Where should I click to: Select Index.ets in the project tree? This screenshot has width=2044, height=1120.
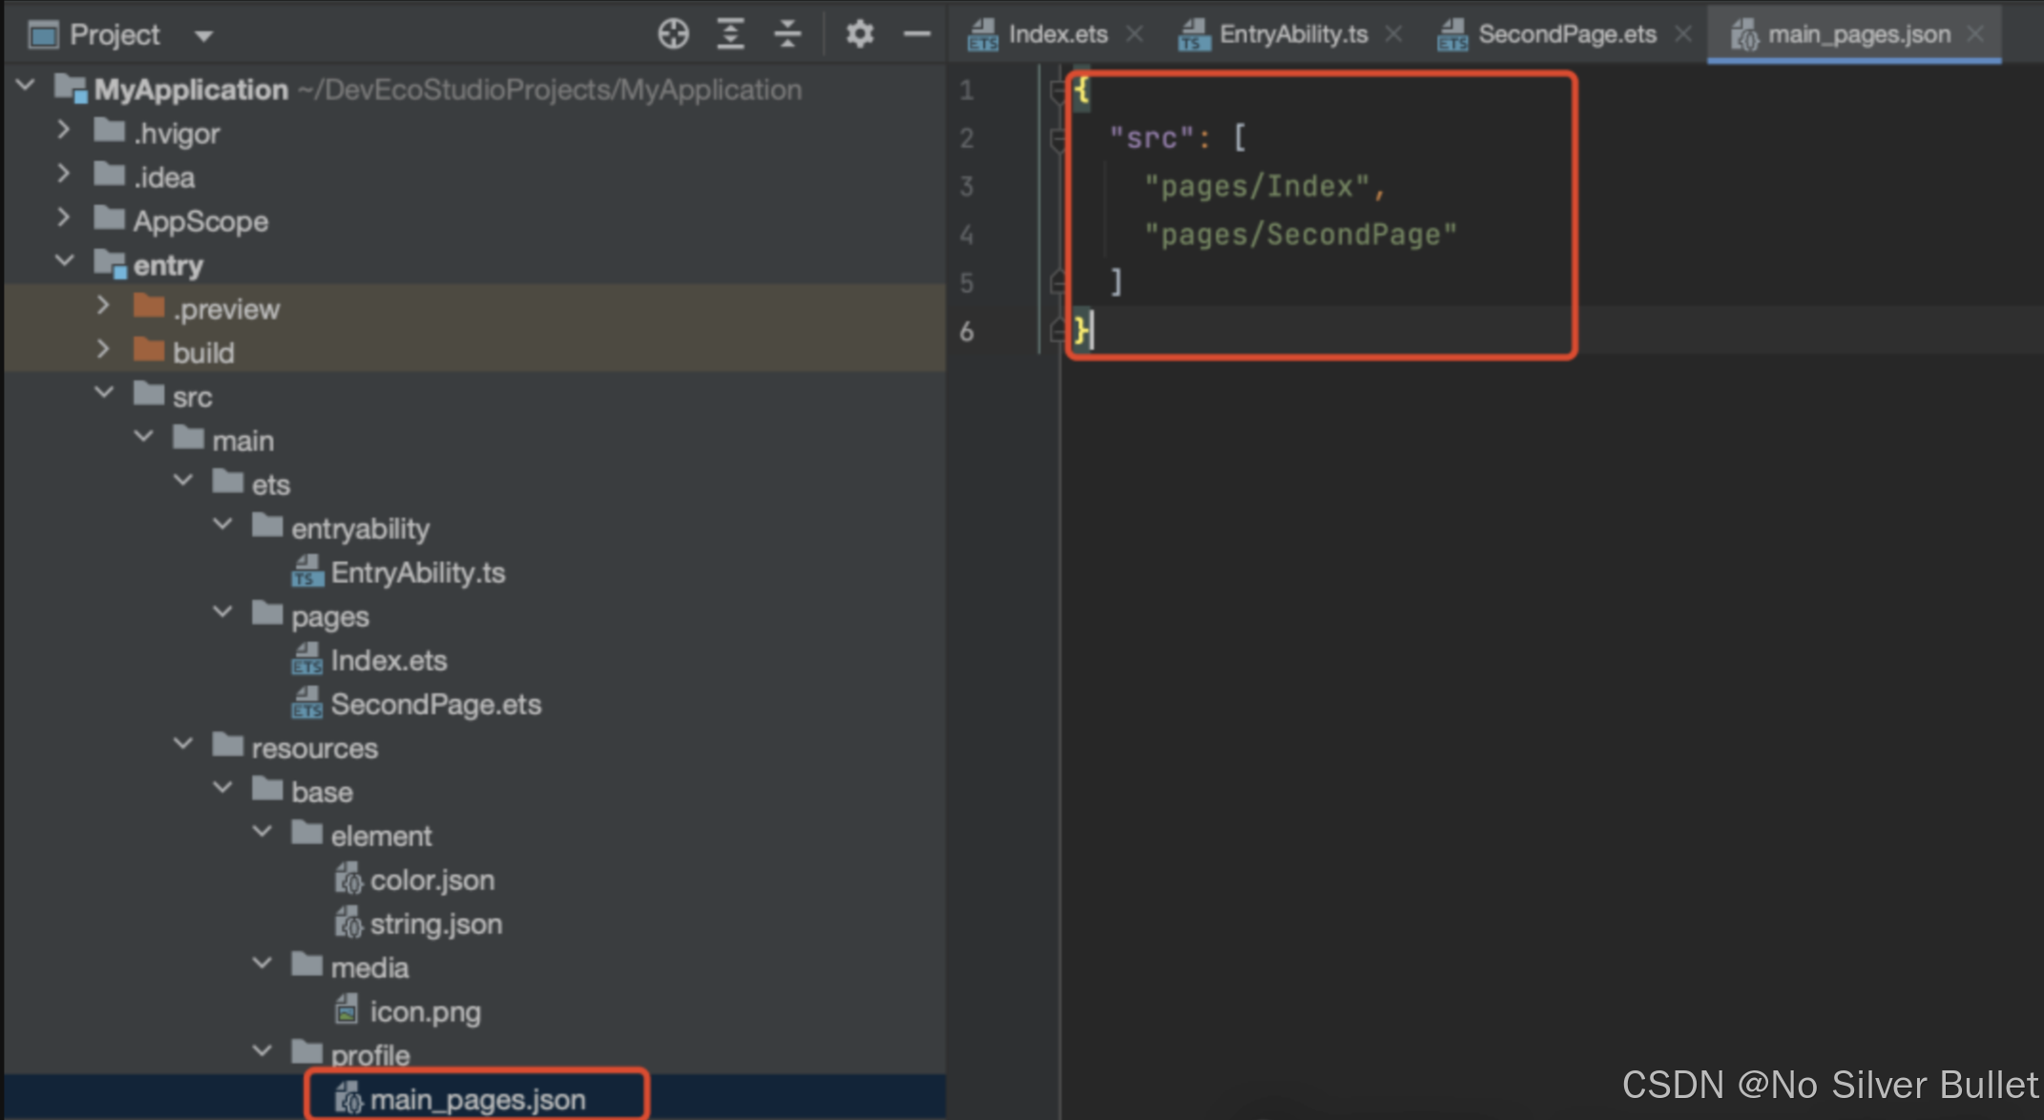point(388,660)
